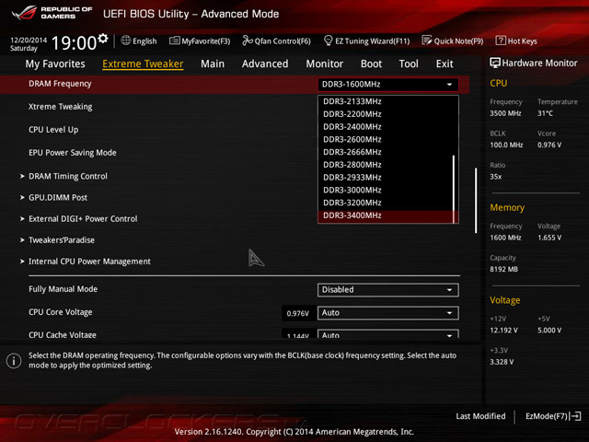This screenshot has width=589, height=442.
Task: Click the globe language icon
Action: pos(126,41)
